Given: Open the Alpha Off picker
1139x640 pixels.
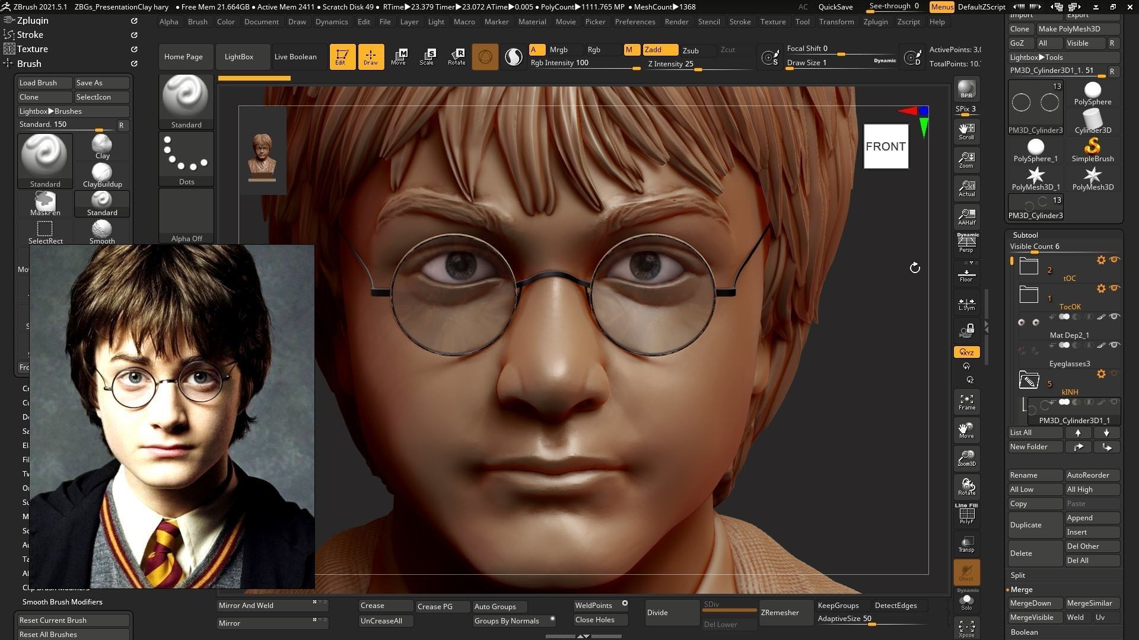Looking at the screenshot, I should click(186, 216).
